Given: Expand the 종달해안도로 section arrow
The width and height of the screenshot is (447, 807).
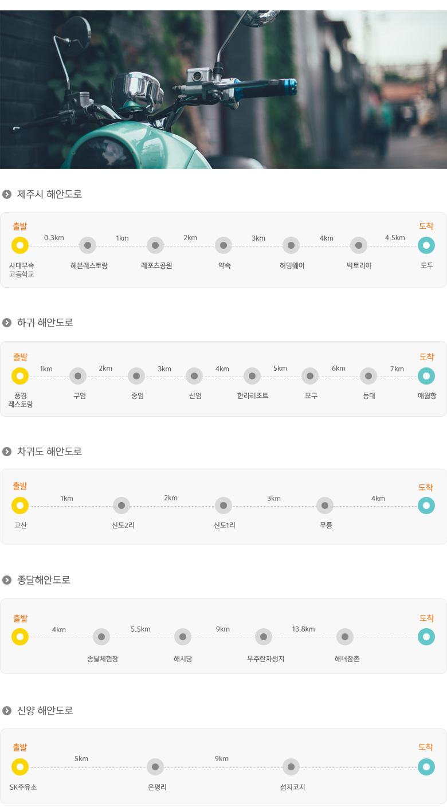Looking at the screenshot, I should coord(7,580).
